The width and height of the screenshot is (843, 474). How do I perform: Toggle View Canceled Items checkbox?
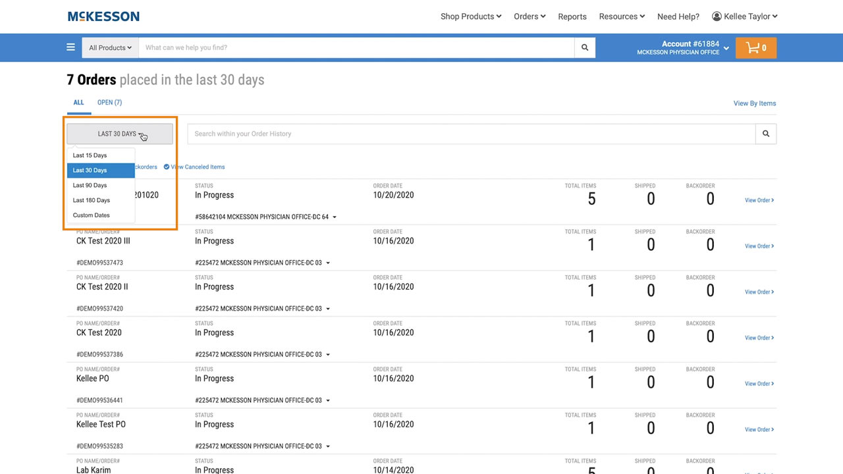pyautogui.click(x=167, y=167)
